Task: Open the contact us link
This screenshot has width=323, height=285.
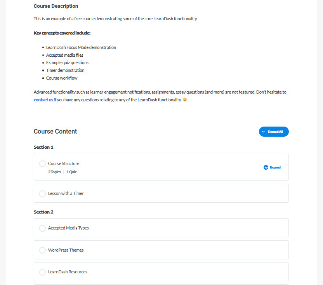Action: tap(43, 100)
